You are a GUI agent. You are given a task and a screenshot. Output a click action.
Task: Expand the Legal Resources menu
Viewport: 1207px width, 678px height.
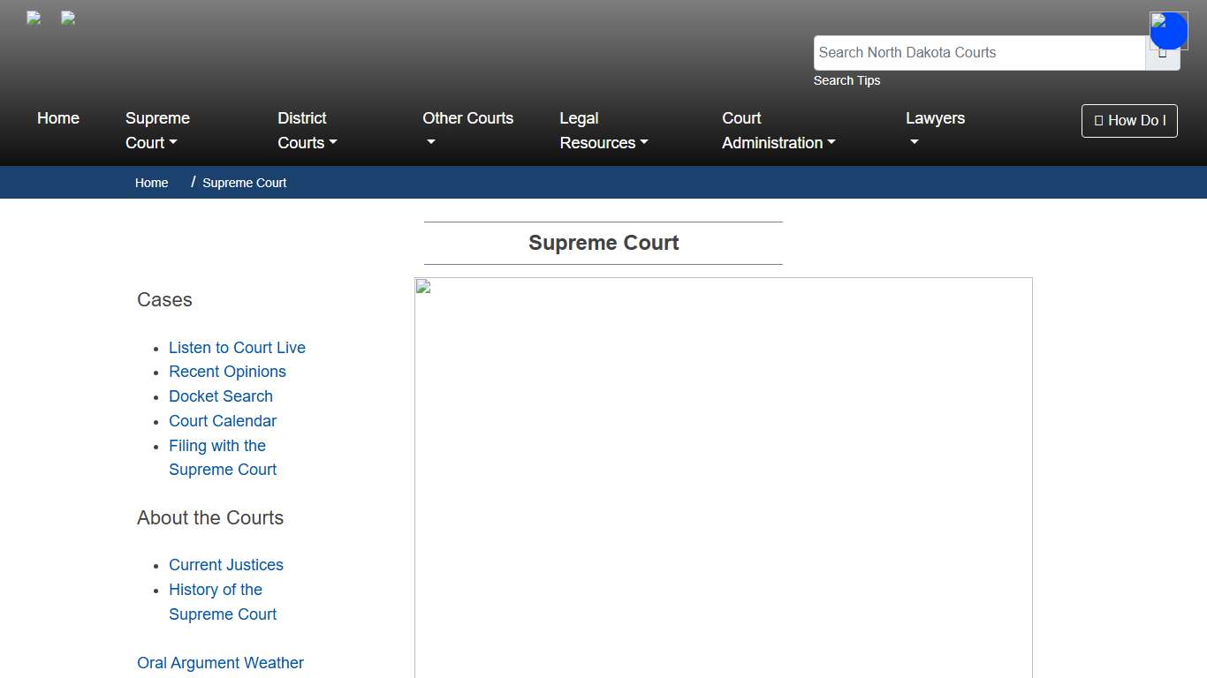tap(603, 131)
